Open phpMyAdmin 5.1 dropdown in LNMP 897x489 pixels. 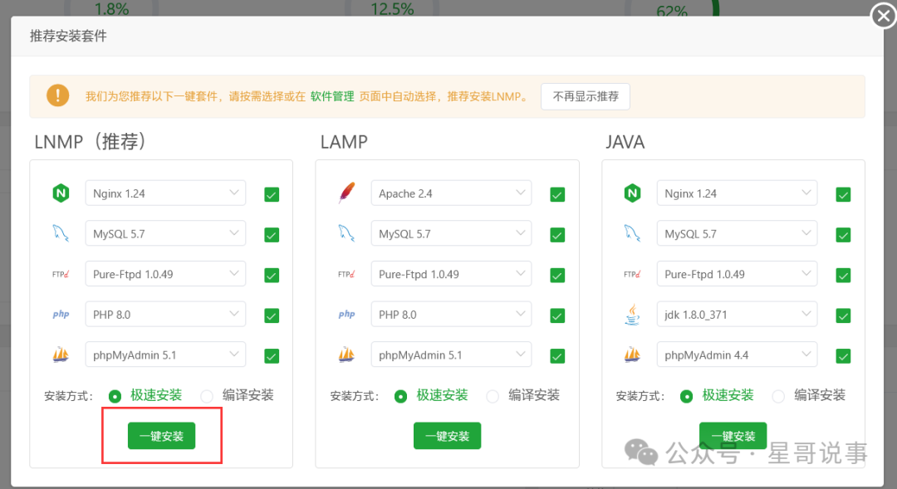165,355
